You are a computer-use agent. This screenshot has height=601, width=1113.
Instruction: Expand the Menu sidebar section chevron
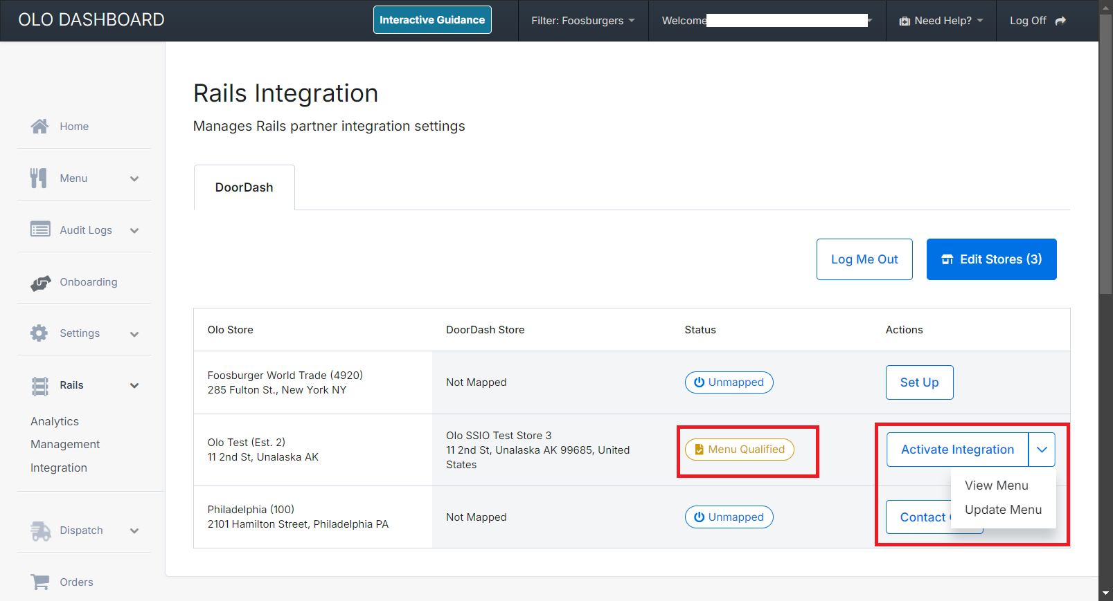(134, 178)
